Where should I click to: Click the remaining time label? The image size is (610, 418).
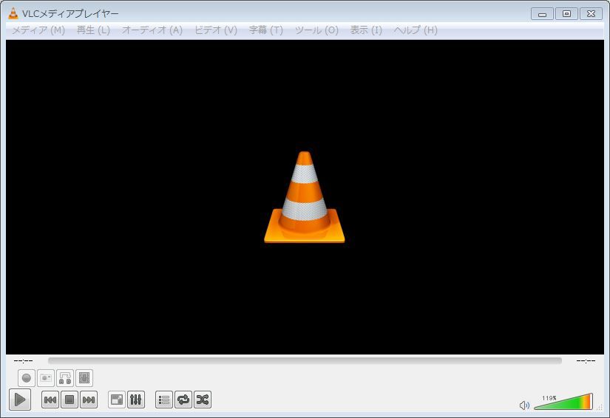pos(586,361)
